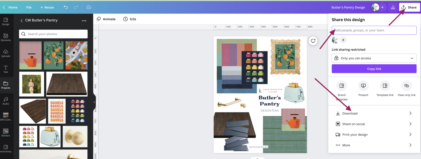Select the Template link share option
The image size is (421, 159).
[385, 89]
